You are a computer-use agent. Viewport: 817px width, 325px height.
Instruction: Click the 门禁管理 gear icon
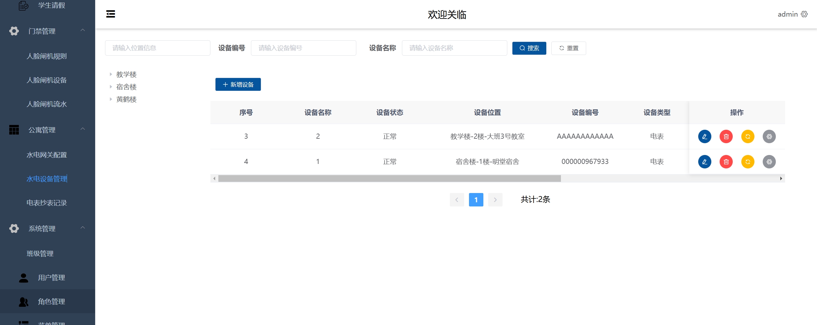[14, 31]
